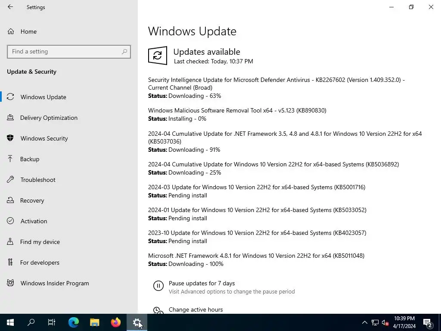Open Task View on the taskbar
Image resolution: width=441 pixels, height=331 pixels.
(x=52, y=322)
